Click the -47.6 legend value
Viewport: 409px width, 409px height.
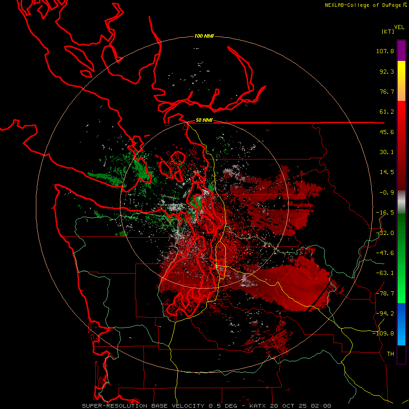[385, 253]
